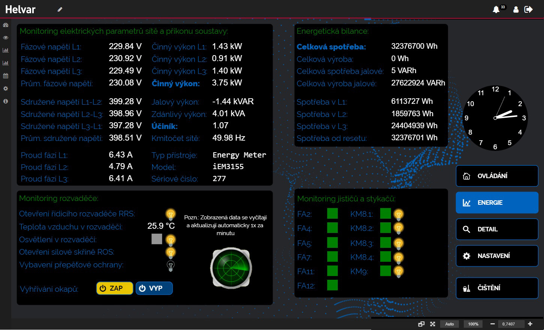Open the notifications bell with badge 33
Screen dimensions: 544x330
496,9
